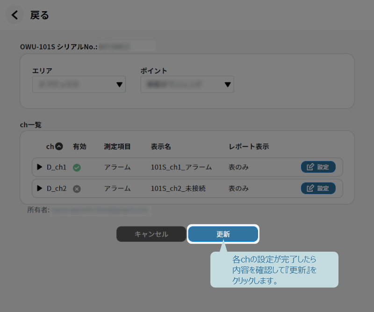374x312 pixels.
Task: Click the back arrow icon
Action: (x=14, y=15)
